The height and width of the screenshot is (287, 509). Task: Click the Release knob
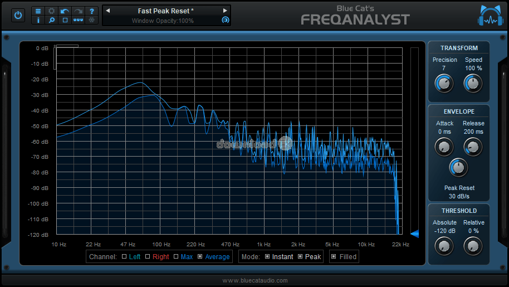point(473,147)
